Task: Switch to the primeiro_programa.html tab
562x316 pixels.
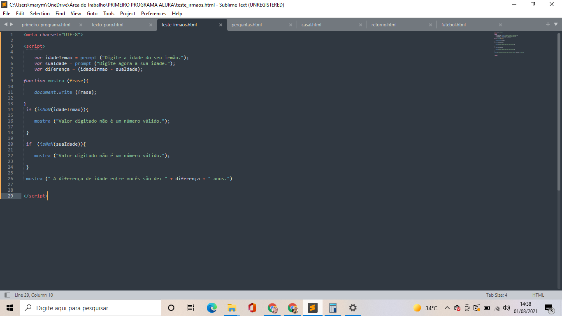Action: 46,25
